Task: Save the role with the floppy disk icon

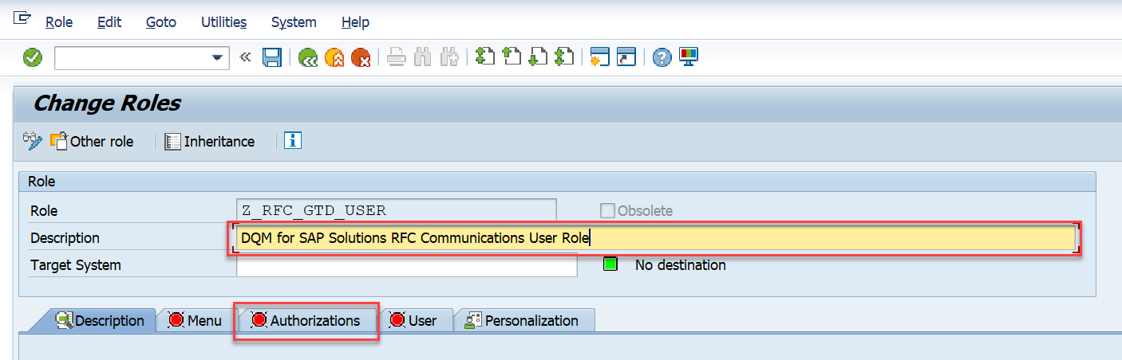Action: tap(272, 57)
